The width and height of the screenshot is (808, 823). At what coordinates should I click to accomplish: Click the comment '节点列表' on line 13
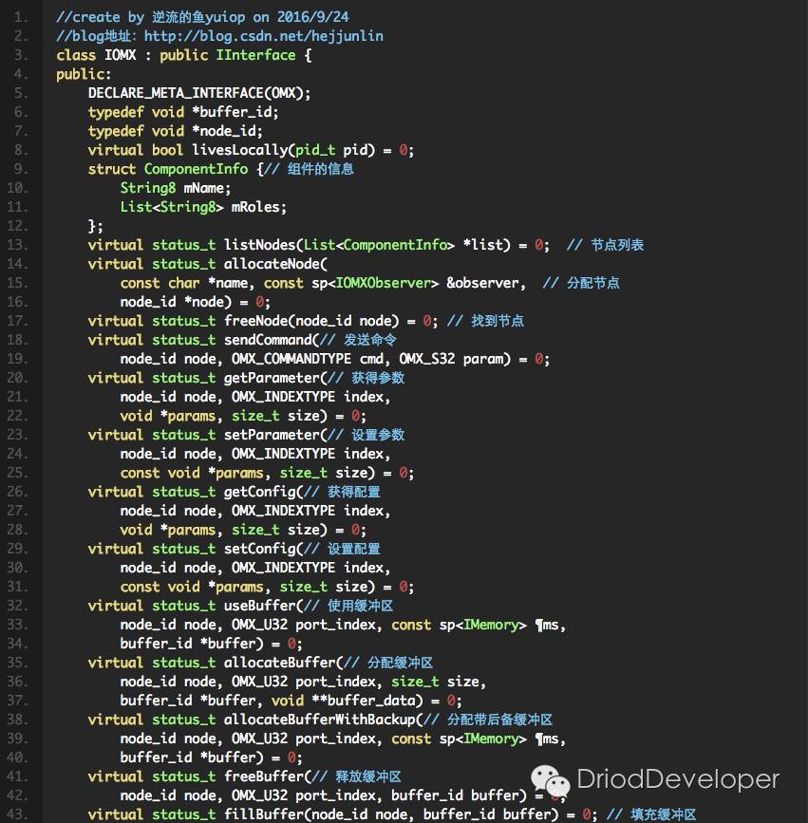pos(617,245)
